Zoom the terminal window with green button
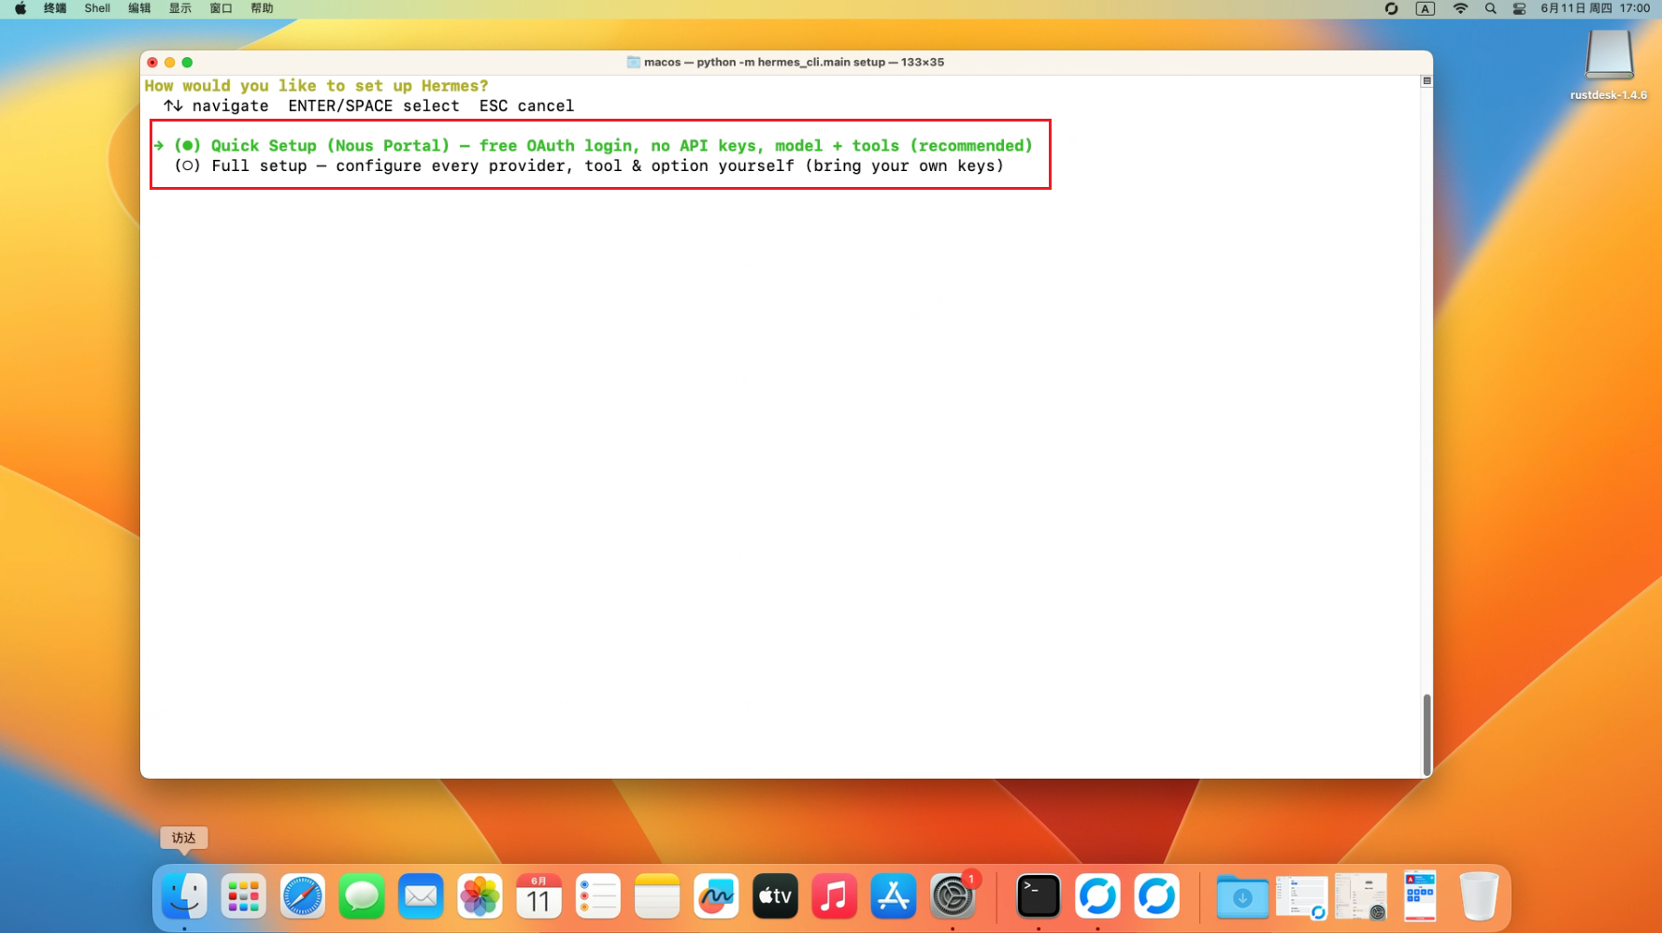 (x=187, y=63)
